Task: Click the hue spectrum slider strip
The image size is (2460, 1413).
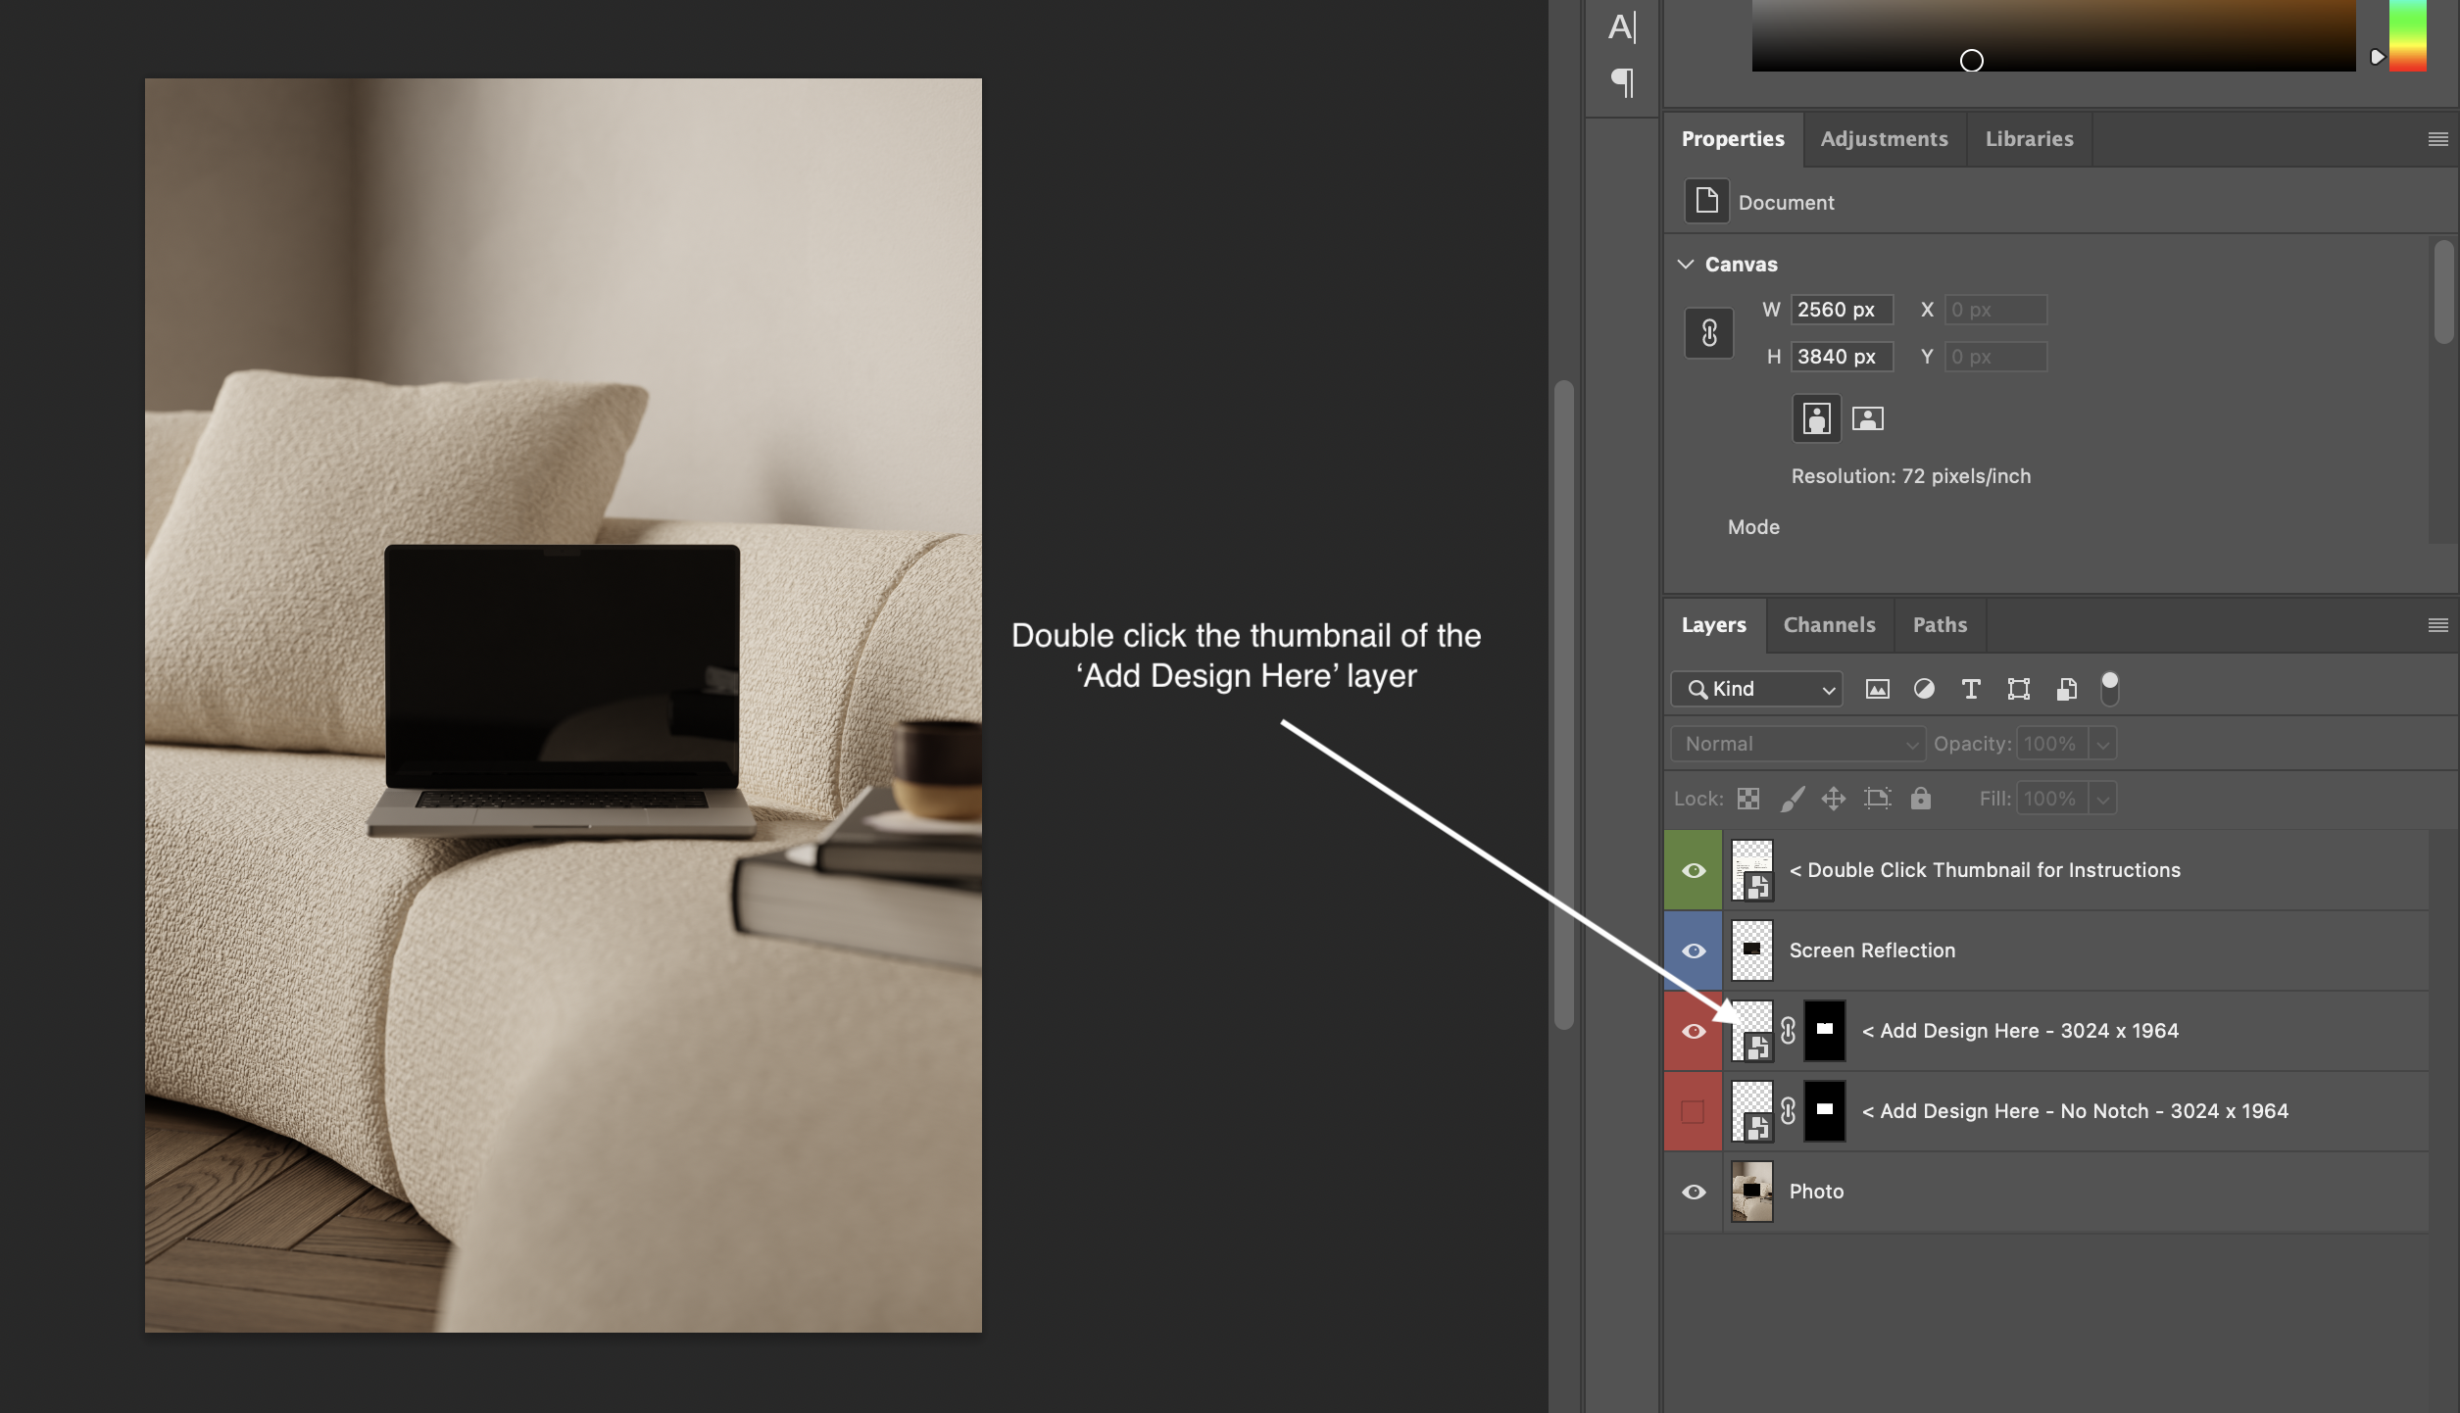Action: 2407,35
